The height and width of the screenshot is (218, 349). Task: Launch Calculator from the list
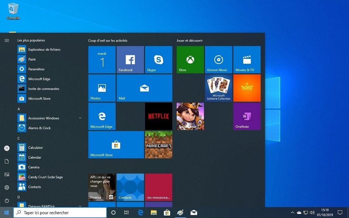point(50,147)
